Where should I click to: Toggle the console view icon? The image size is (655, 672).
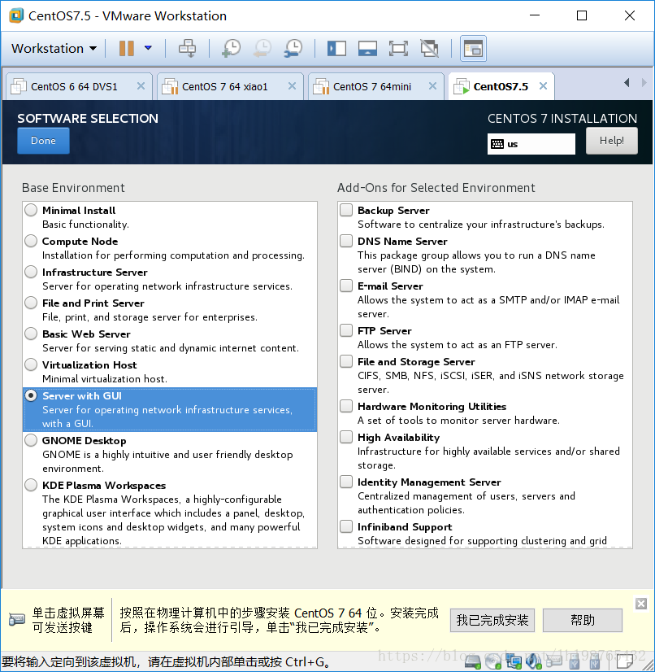(473, 49)
